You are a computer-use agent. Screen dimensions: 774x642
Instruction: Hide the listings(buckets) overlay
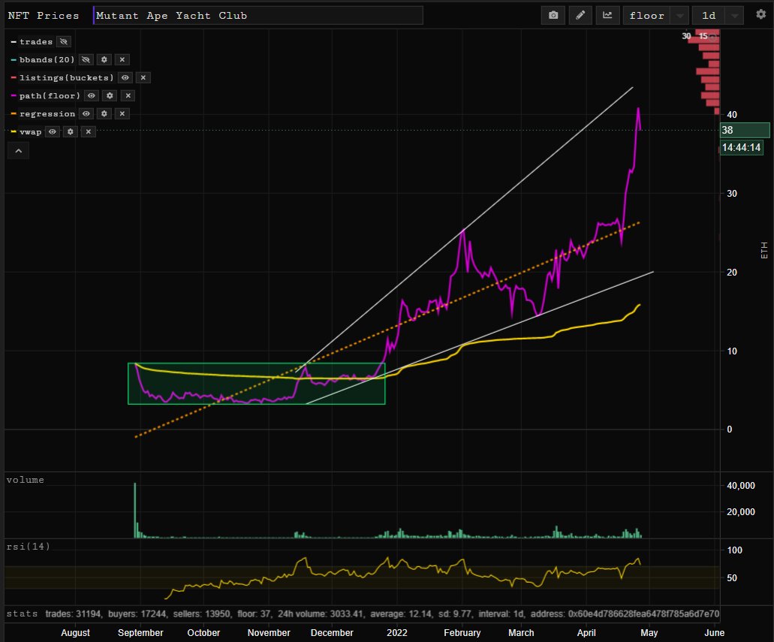[125, 77]
